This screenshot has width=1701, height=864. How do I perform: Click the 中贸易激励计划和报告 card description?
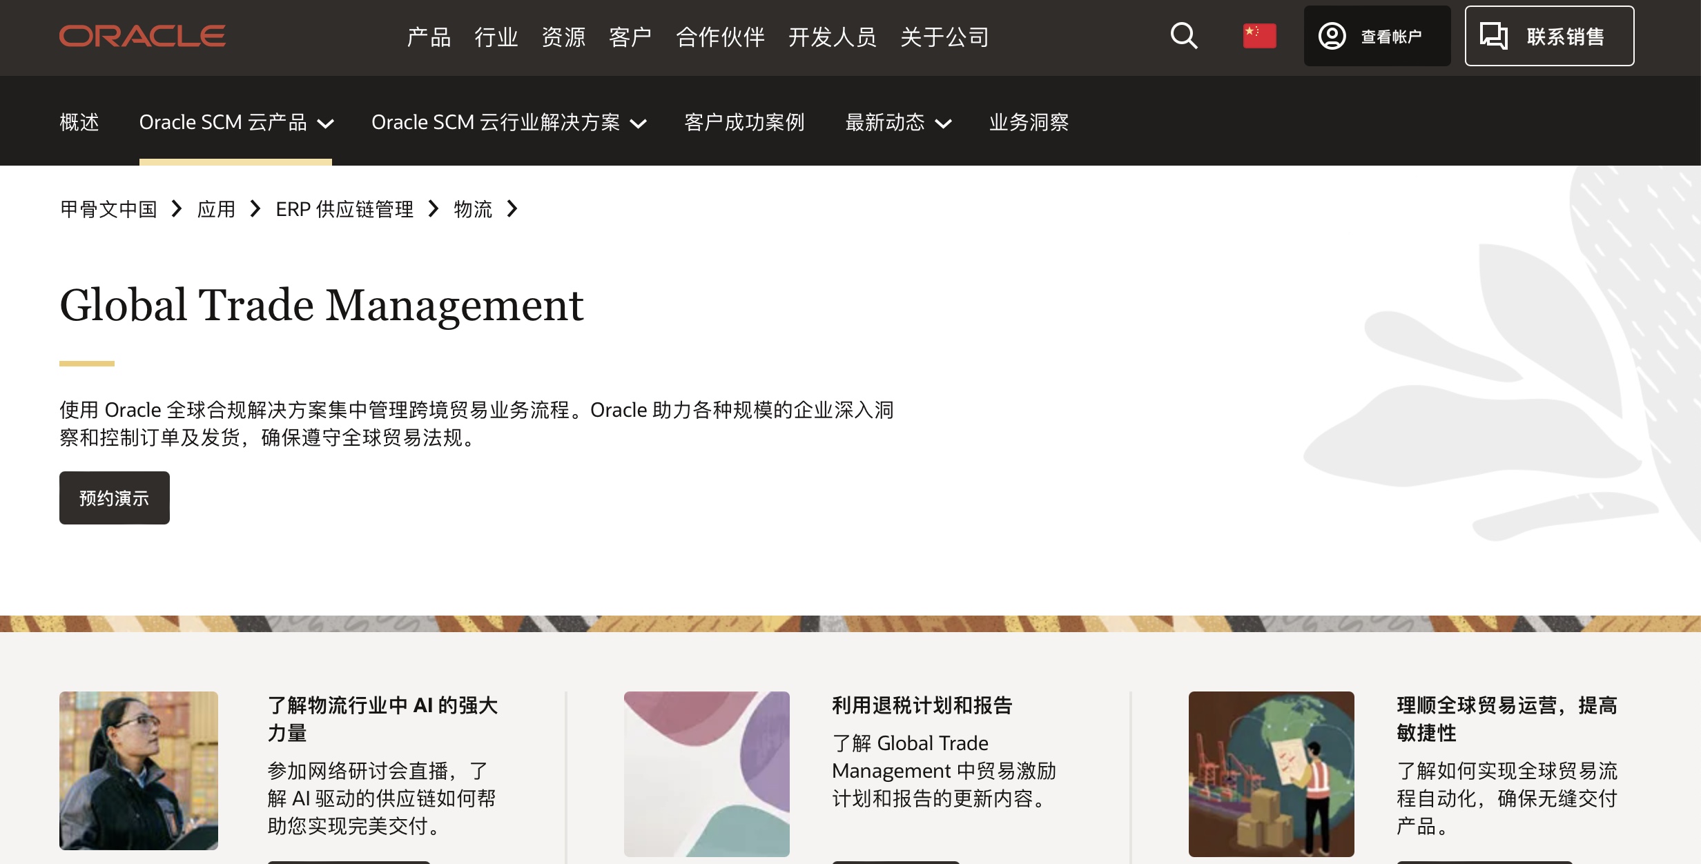[x=944, y=771]
